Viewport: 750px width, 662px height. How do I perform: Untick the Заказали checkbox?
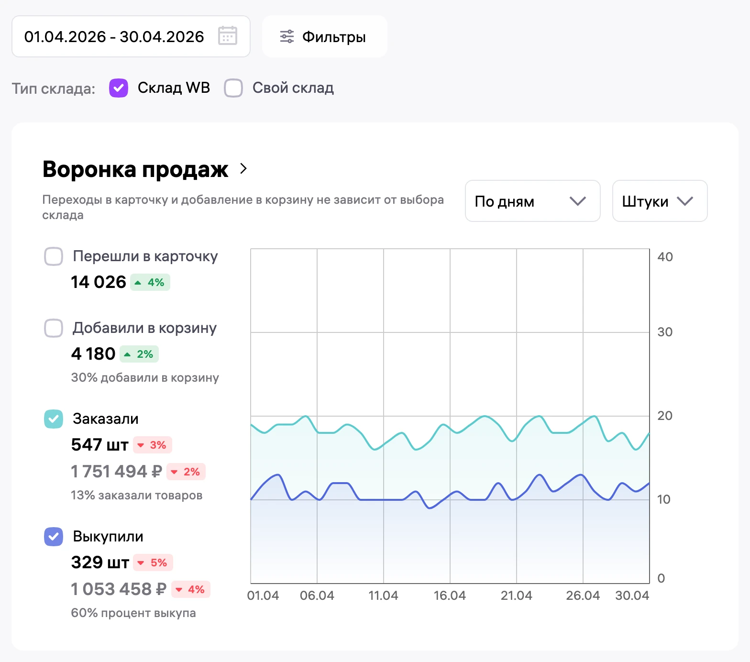point(54,419)
